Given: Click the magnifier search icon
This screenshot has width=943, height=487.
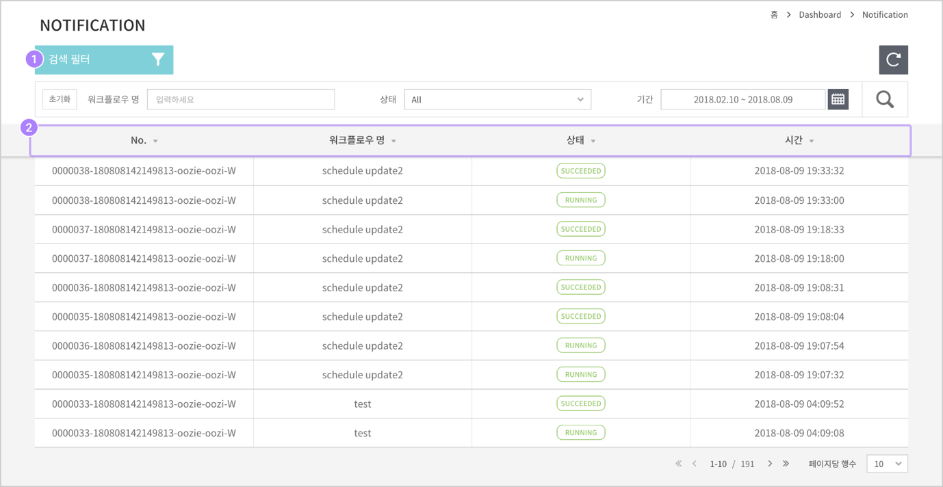Looking at the screenshot, I should click(885, 99).
